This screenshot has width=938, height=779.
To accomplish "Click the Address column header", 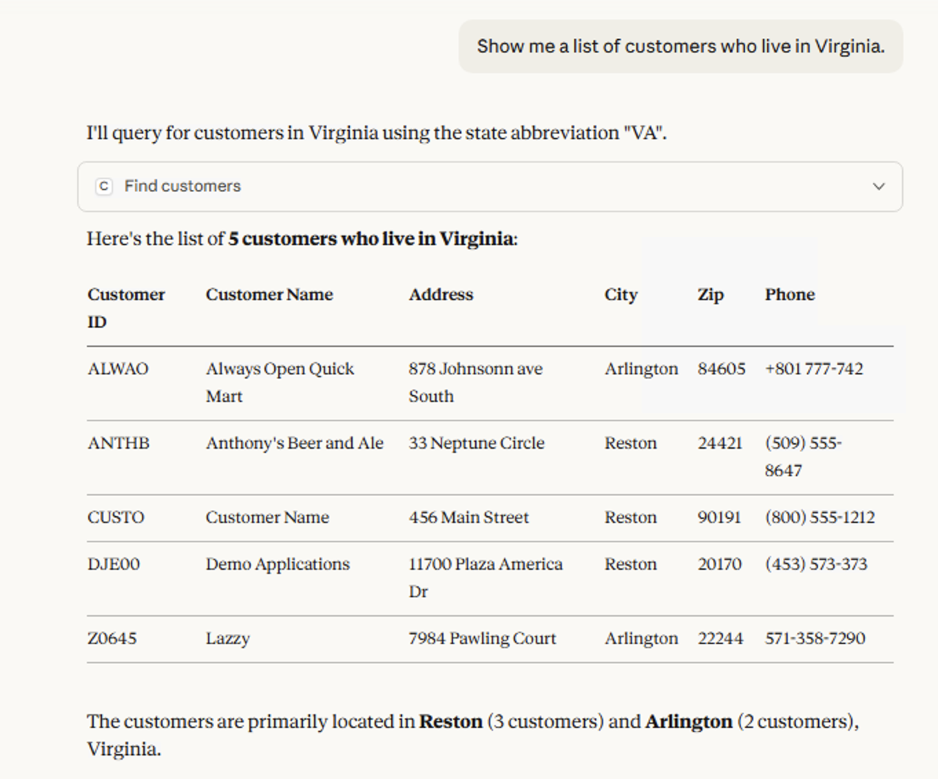I will tap(441, 295).
